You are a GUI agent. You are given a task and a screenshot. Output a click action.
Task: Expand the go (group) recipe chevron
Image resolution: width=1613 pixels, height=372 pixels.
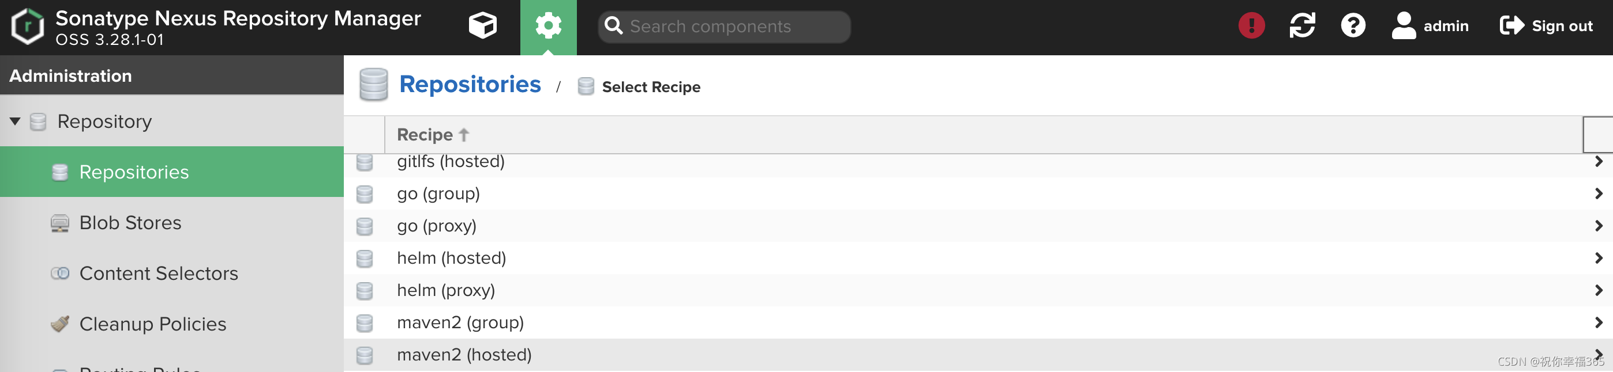pyautogui.click(x=1598, y=194)
